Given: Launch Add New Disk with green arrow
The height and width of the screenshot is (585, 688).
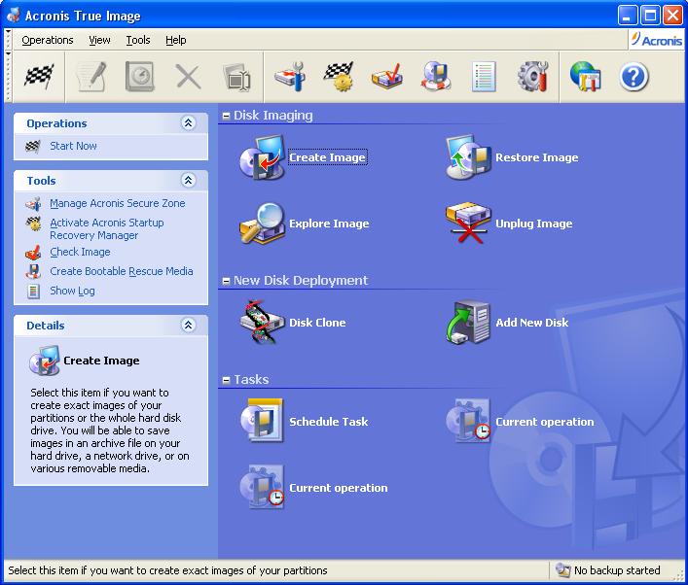Looking at the screenshot, I should [507, 323].
